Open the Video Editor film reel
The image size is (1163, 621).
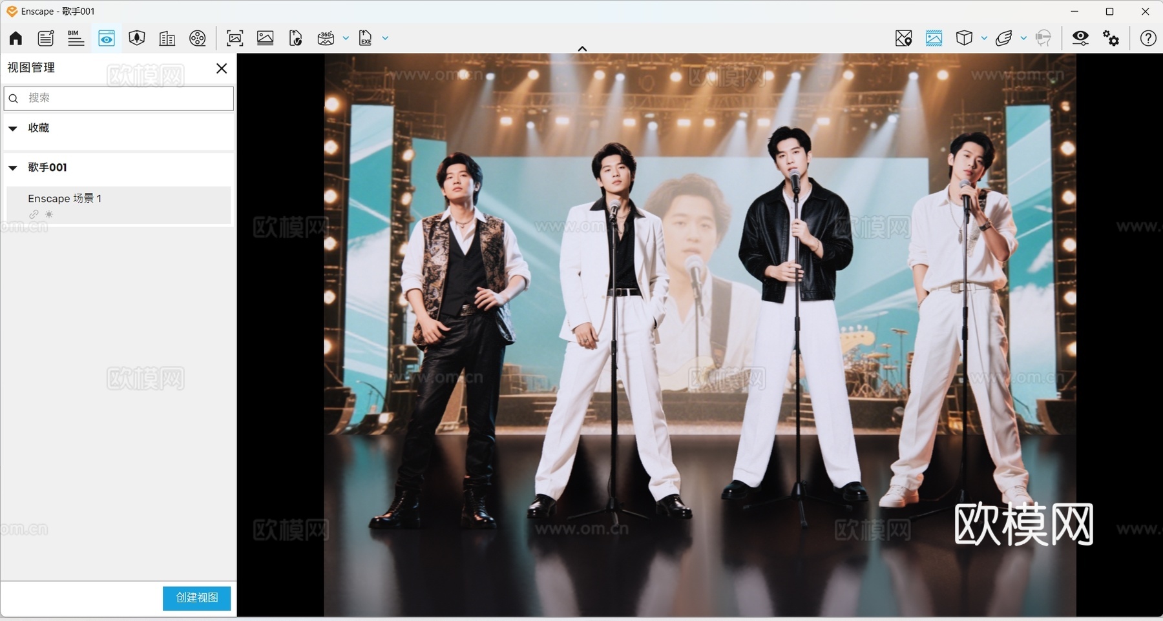tap(198, 38)
